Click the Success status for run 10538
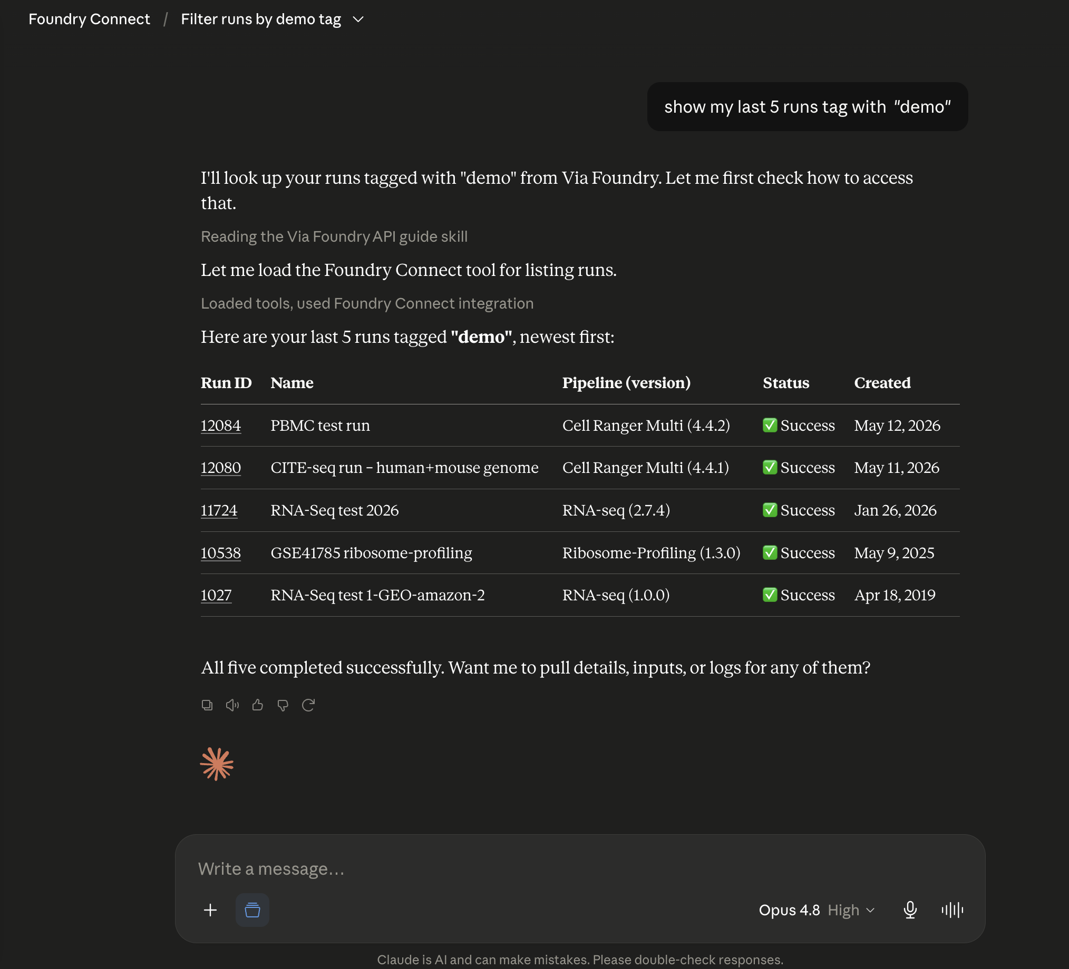 tap(799, 552)
